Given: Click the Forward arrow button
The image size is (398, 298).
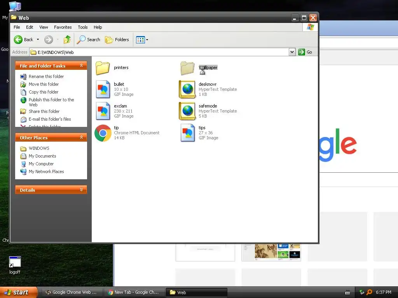Looking at the screenshot, I should click(x=49, y=40).
